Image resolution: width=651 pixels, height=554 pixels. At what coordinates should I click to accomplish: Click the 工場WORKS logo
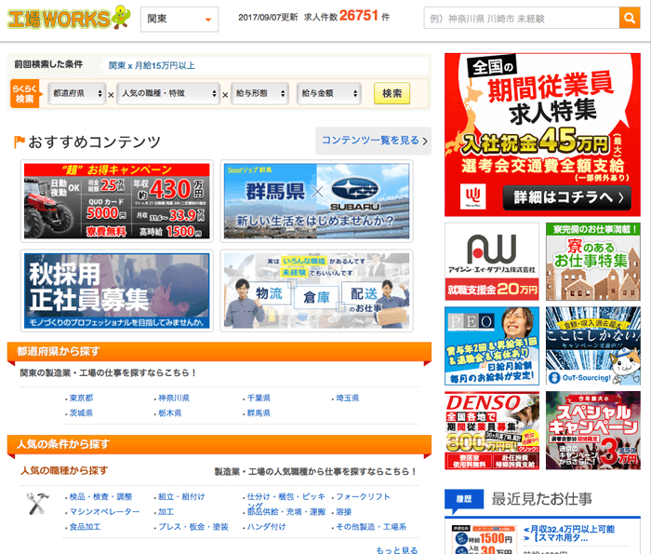(69, 18)
